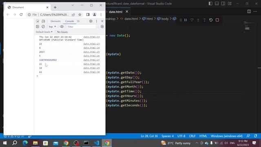Toggle the device toolbar icon in DevTools

(43, 21)
